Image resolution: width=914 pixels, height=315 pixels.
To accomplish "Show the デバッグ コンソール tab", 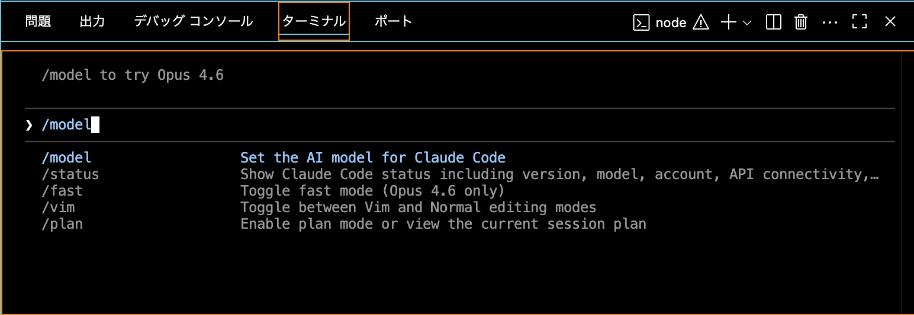I will click(194, 22).
